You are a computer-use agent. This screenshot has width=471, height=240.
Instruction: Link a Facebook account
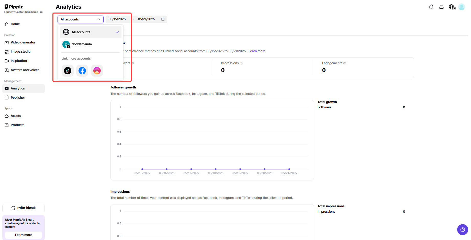[82, 71]
